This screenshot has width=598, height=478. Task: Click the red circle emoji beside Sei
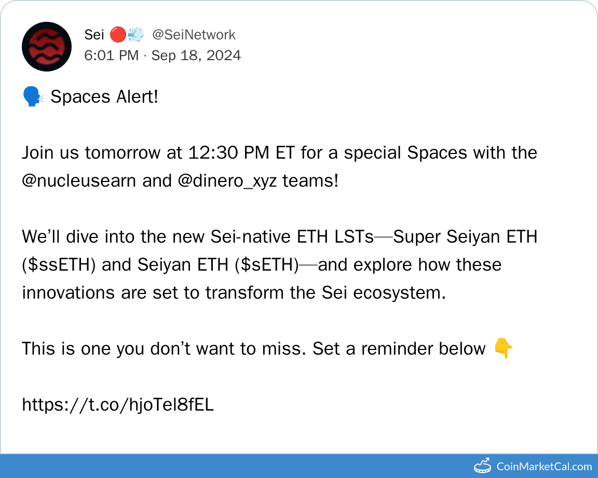point(118,35)
